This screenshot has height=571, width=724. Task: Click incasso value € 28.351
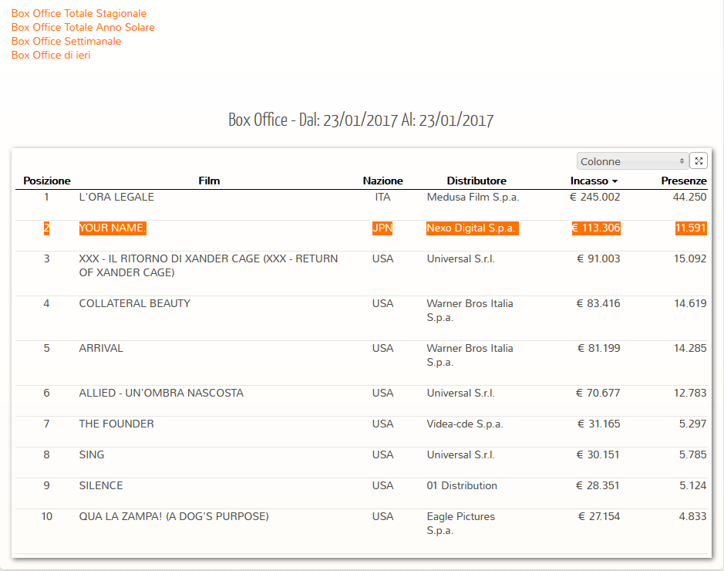[598, 486]
